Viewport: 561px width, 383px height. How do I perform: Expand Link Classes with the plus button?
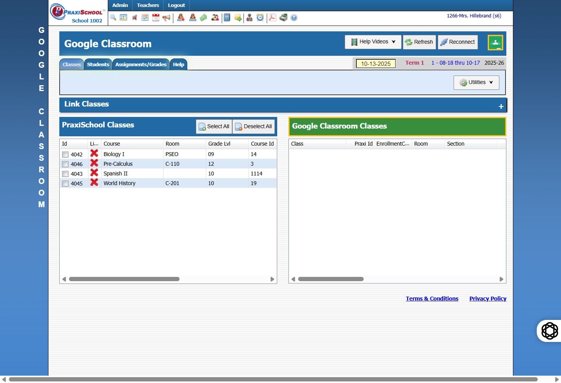[x=501, y=106]
